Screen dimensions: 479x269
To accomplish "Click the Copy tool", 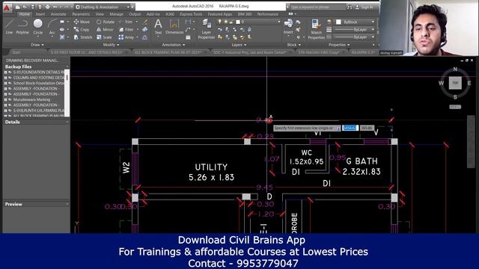I will tap(82, 30).
